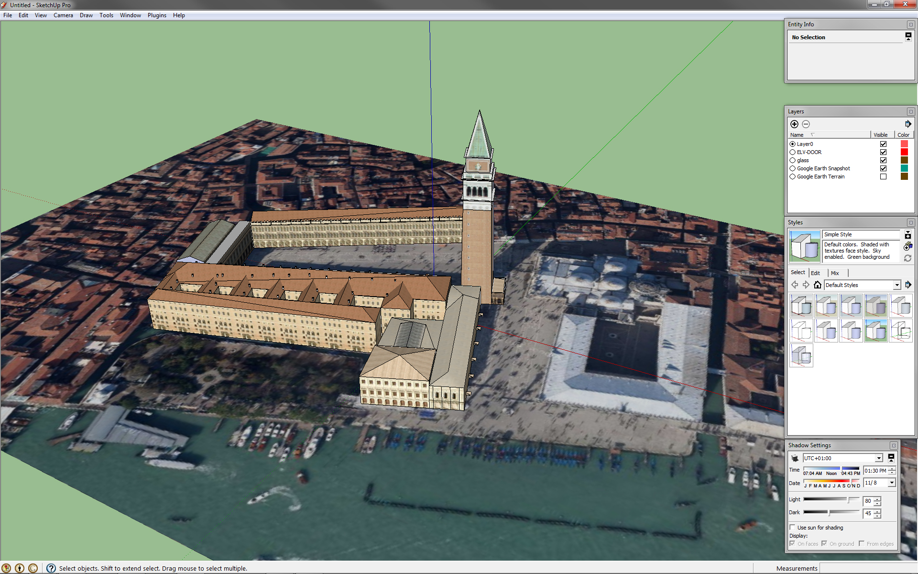Viewport: 918px width, 574px height.
Task: Open the UTC+01:00 time zone dropdown
Action: tap(878, 458)
